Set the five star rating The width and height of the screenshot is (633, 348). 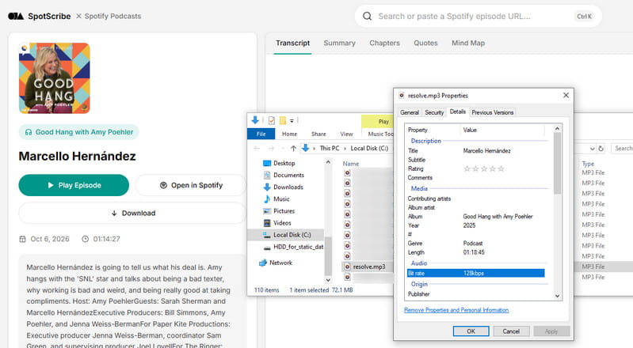[501, 168]
